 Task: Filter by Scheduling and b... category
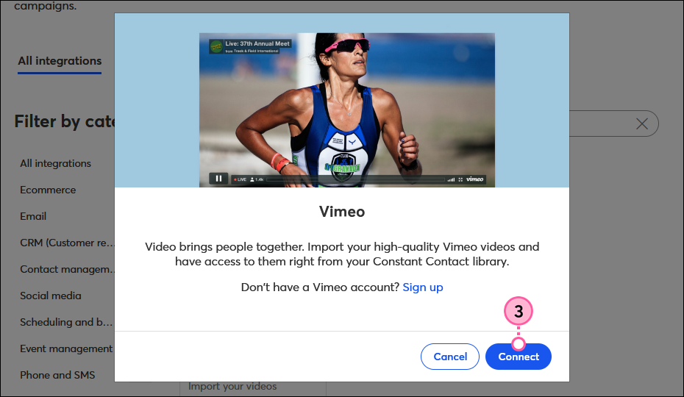[66, 322]
